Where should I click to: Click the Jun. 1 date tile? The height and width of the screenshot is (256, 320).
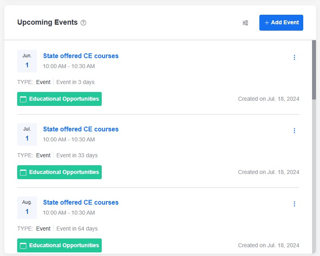coord(27,61)
